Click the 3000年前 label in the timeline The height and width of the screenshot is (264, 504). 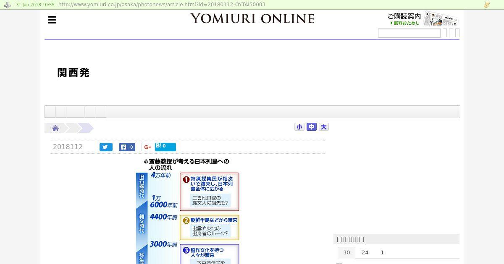(163, 244)
